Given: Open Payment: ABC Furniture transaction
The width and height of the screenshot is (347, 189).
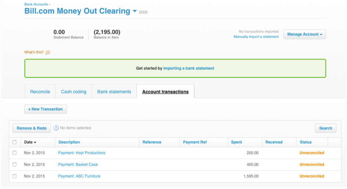Looking at the screenshot, I should click(79, 176).
